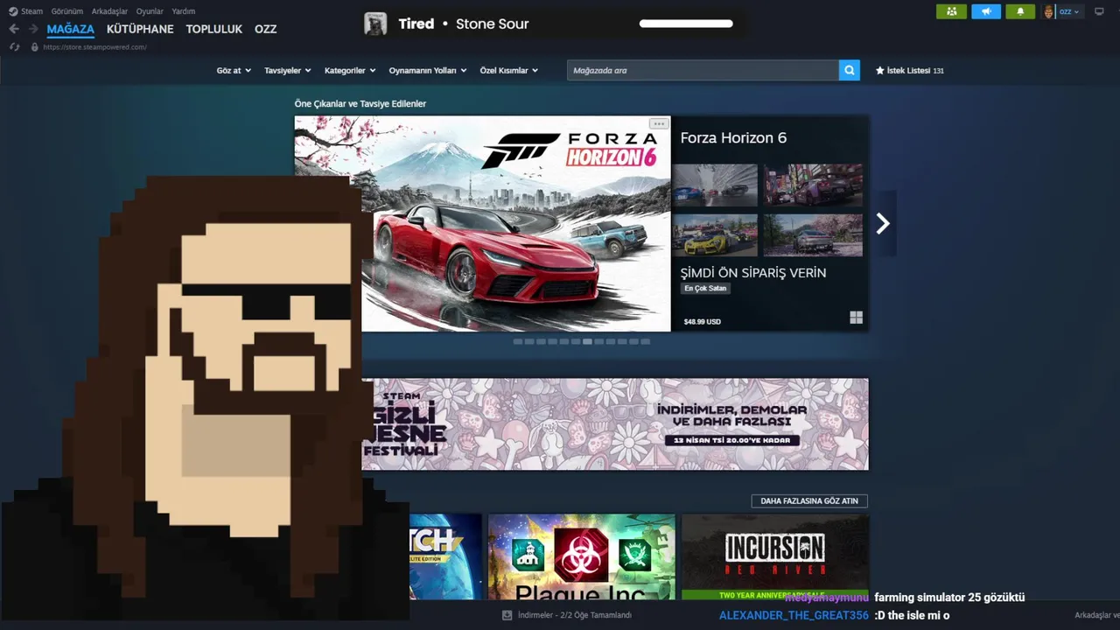1120x630 pixels.
Task: Open the Arkadaşlar menu
Action: 109,11
